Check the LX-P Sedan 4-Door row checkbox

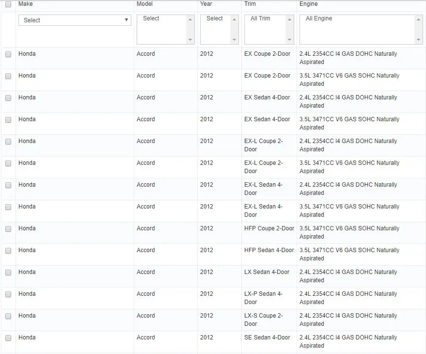click(8, 294)
